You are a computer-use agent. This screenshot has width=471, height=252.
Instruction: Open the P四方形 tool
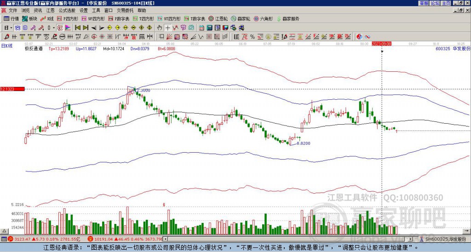coord(68,18)
